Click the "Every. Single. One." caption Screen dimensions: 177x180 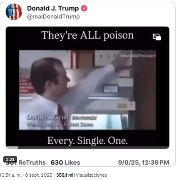point(87,141)
